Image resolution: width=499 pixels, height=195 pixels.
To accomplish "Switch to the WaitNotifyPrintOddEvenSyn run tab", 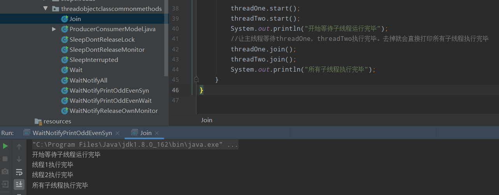I will pyautogui.click(x=72, y=133).
